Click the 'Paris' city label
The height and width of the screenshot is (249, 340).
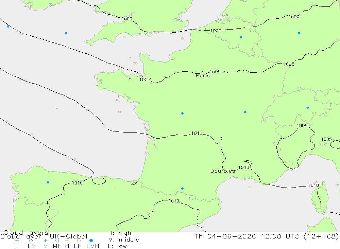click(x=203, y=76)
